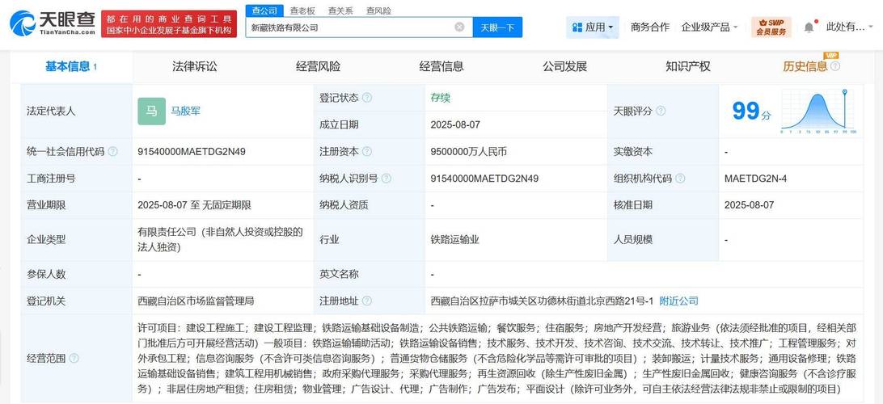Open the 经营风险 tab
The image size is (883, 404).
318,66
